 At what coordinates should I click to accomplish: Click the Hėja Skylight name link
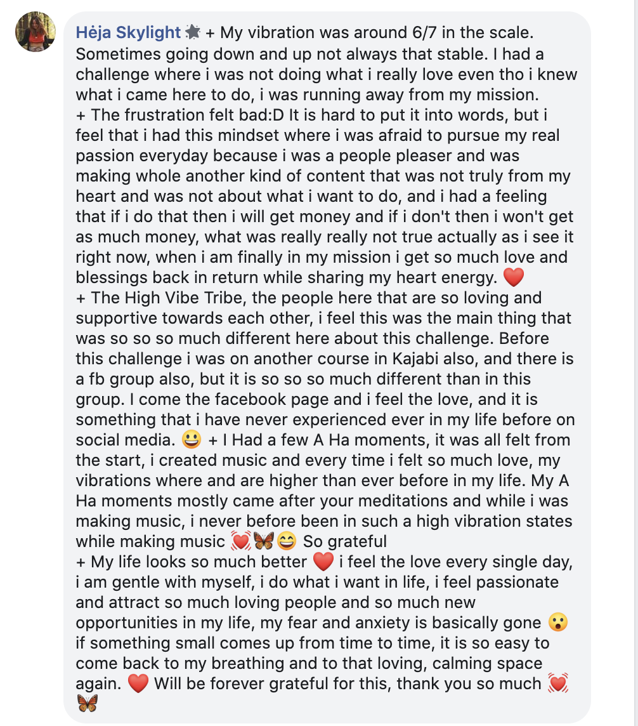pos(128,32)
